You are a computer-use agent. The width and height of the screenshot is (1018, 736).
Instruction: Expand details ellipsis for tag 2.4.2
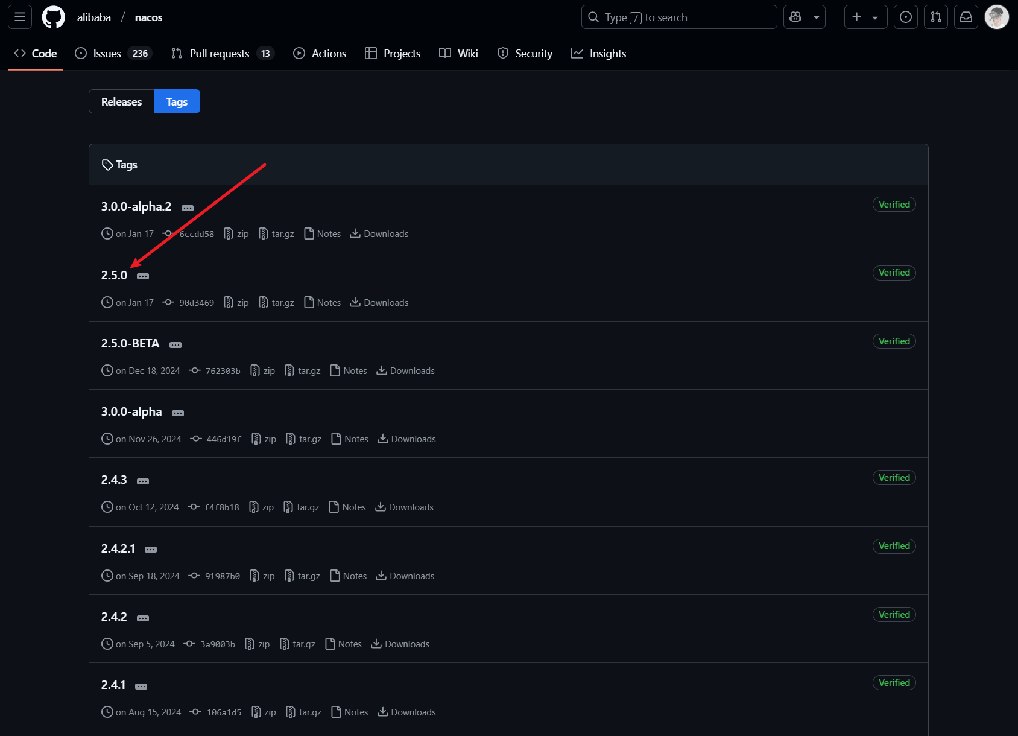pyautogui.click(x=143, y=618)
